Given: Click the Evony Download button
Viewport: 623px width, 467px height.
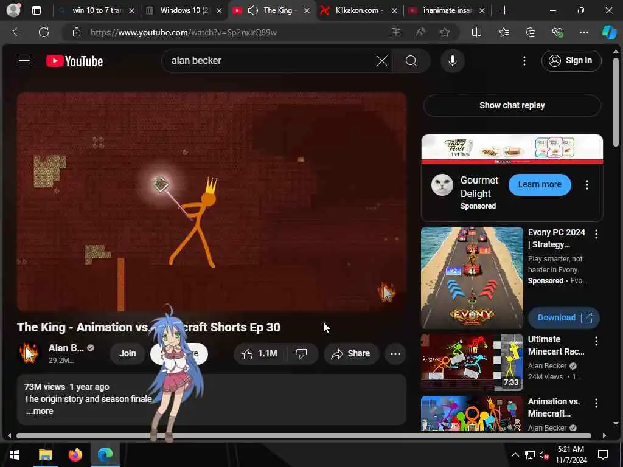Looking at the screenshot, I should pos(564,317).
